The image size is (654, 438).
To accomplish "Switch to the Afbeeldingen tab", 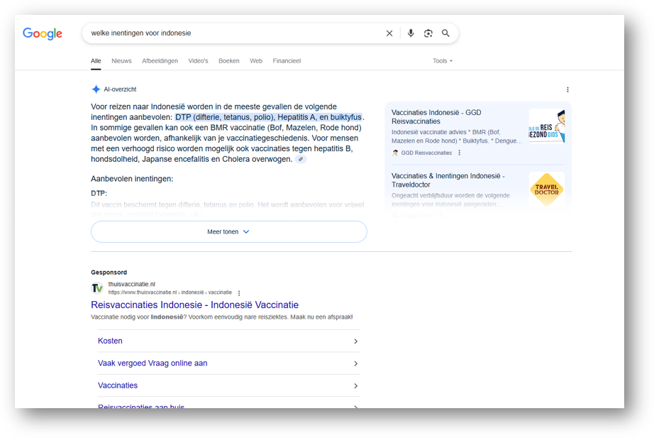I will [x=160, y=61].
